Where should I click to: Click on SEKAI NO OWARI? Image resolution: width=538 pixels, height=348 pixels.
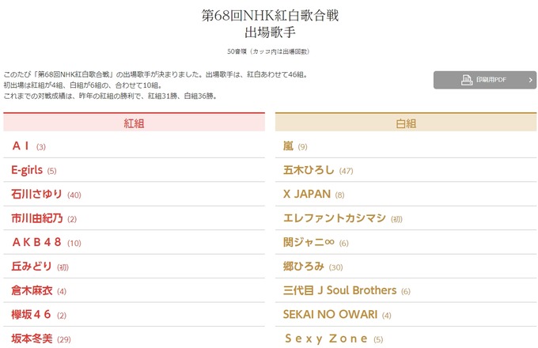pyautogui.click(x=330, y=315)
